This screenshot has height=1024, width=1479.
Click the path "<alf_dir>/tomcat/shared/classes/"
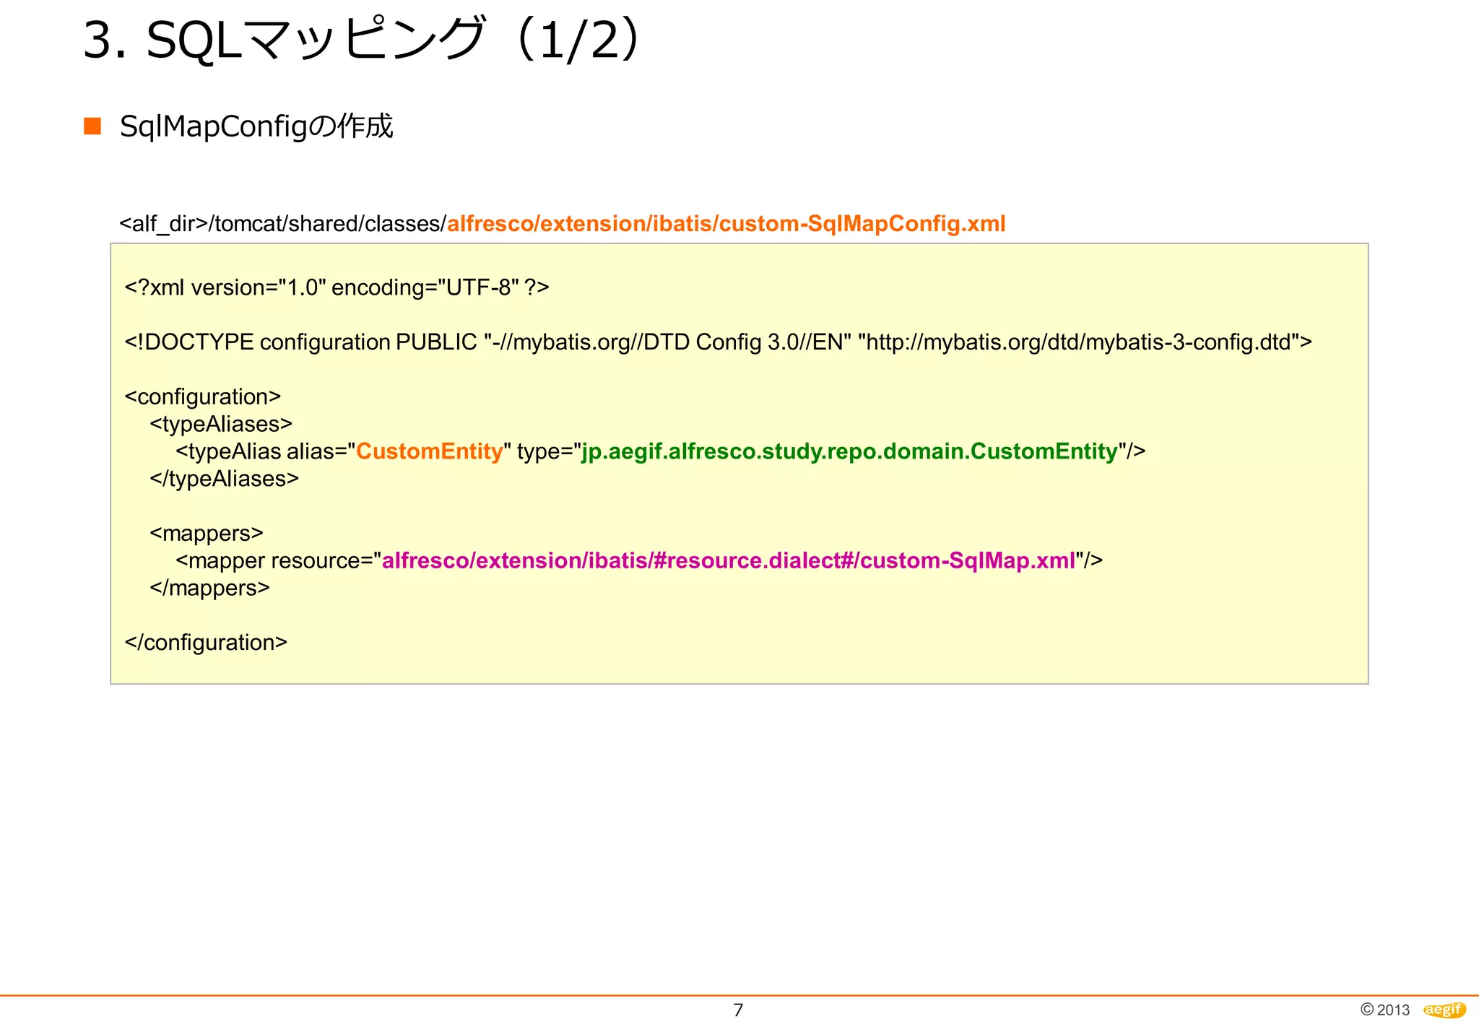point(283,224)
